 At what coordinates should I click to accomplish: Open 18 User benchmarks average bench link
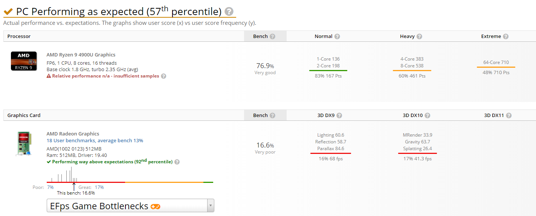pos(95,140)
